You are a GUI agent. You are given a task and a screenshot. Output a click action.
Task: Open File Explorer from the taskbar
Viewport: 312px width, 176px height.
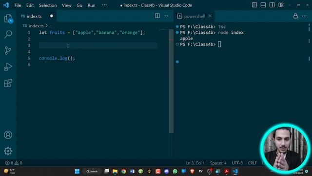click(x=115, y=171)
